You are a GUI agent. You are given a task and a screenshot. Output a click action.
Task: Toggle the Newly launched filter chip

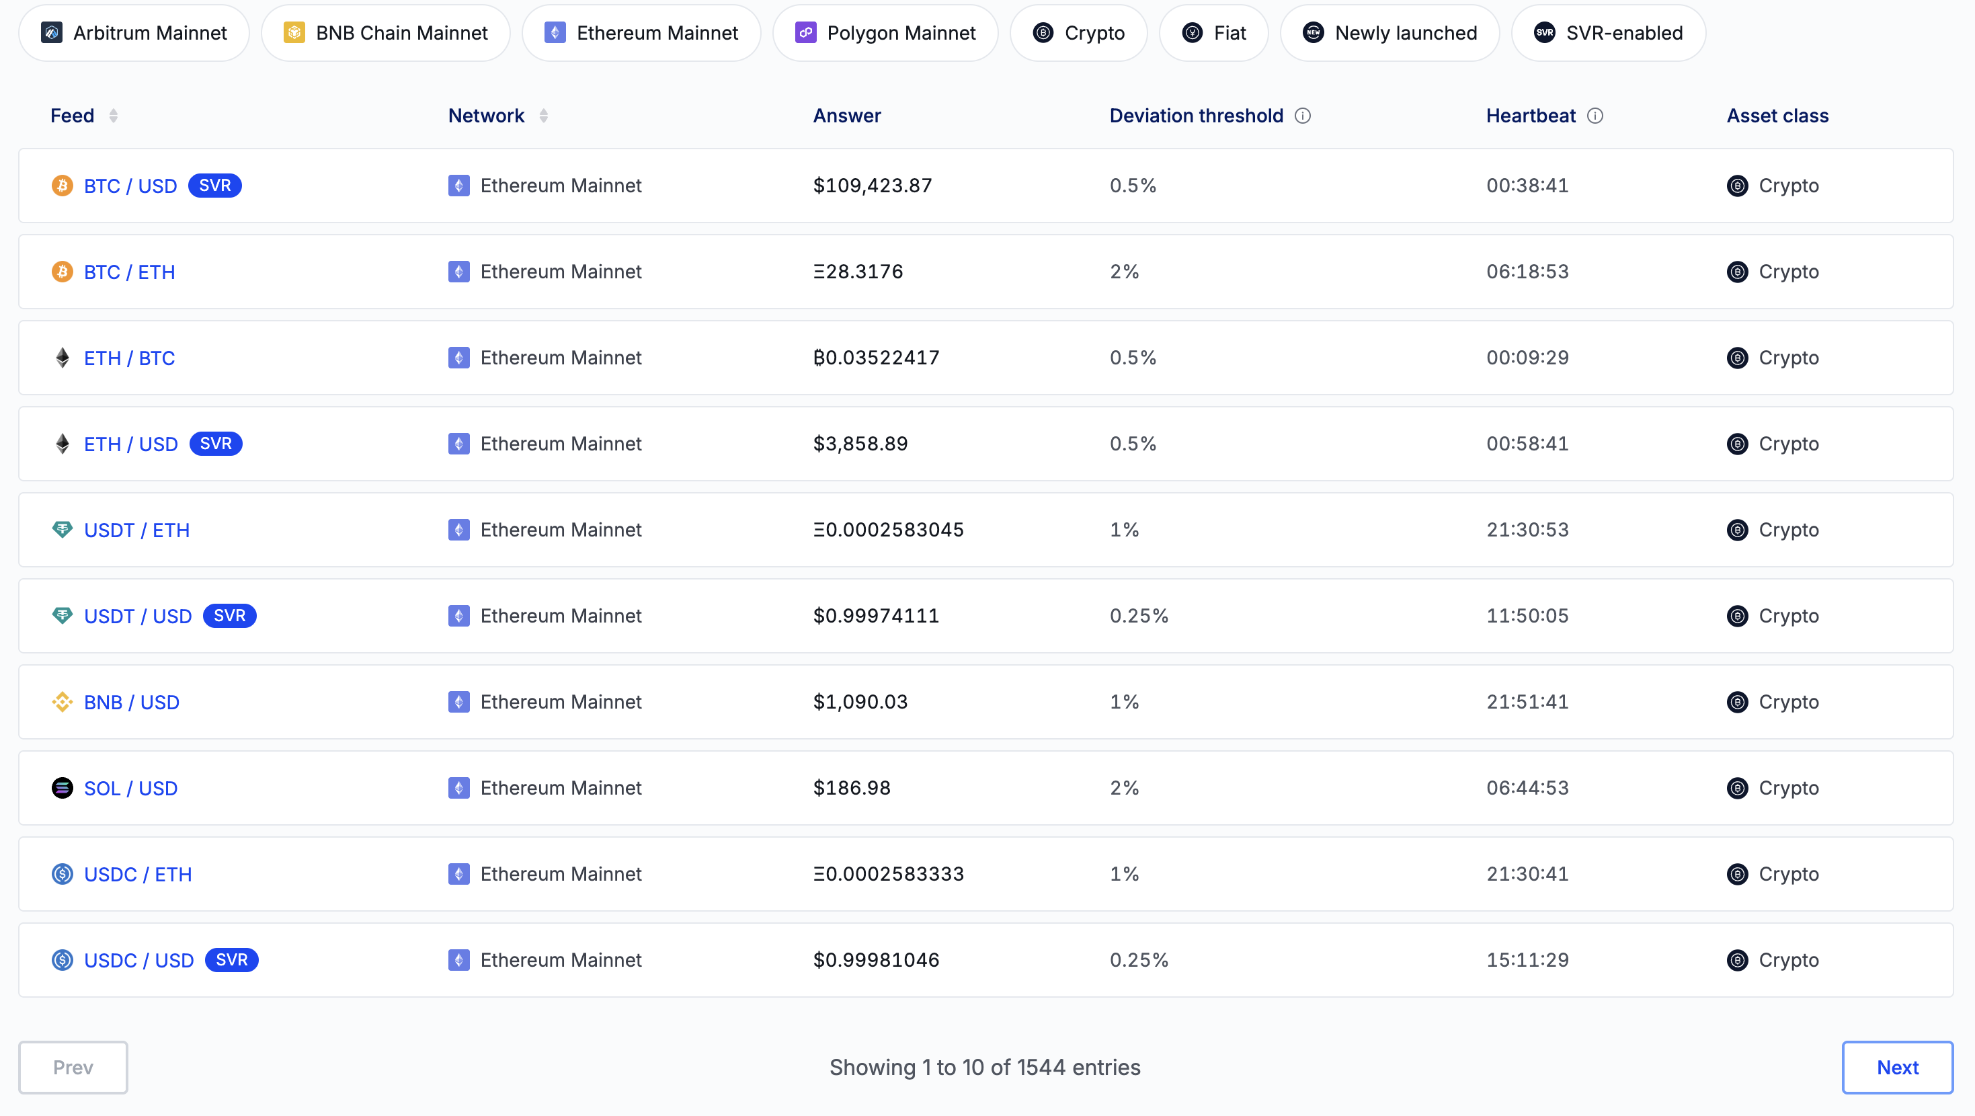click(x=1389, y=33)
